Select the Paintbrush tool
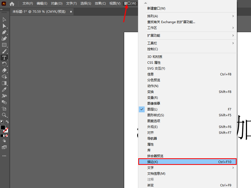The image size is (251, 188). [4, 51]
